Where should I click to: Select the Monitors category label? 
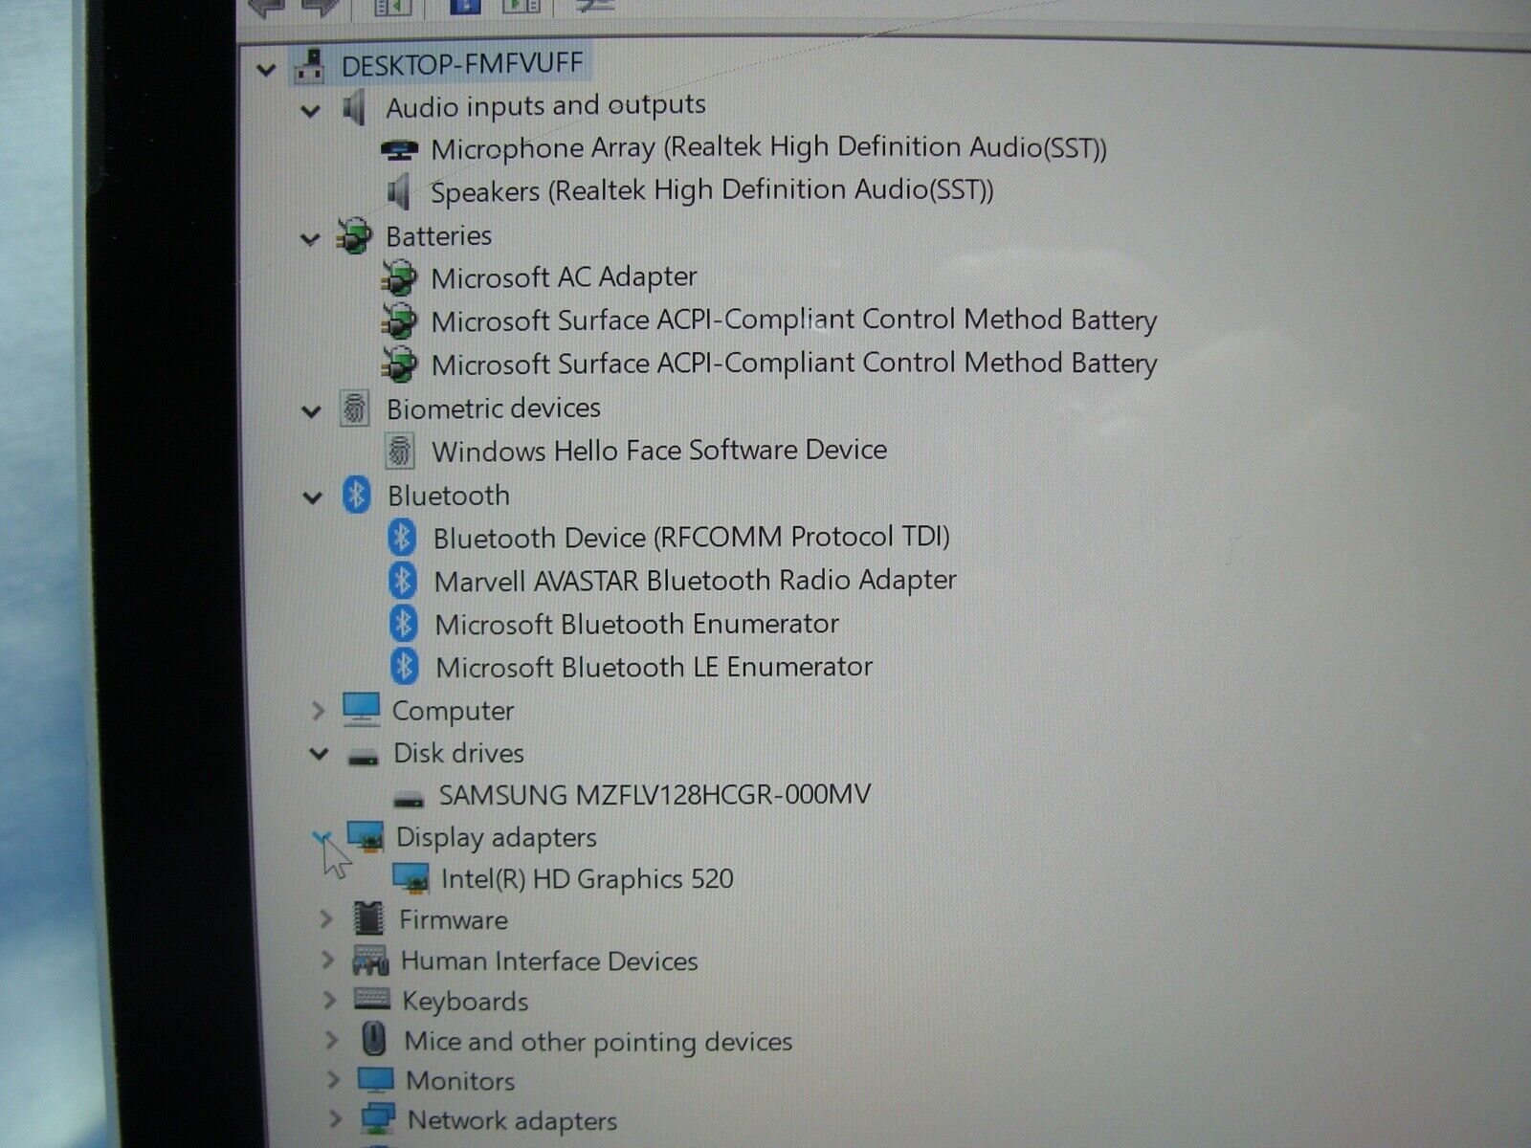coord(460,1081)
